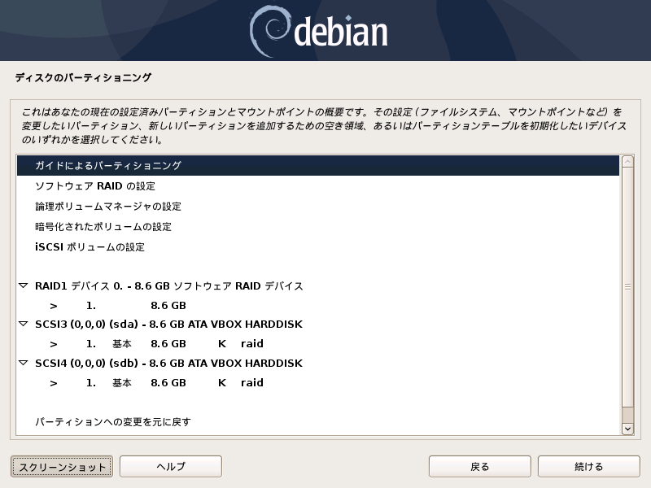651x488 pixels.
Task: Click the scrollbar up arrow
Action: pyautogui.click(x=627, y=161)
